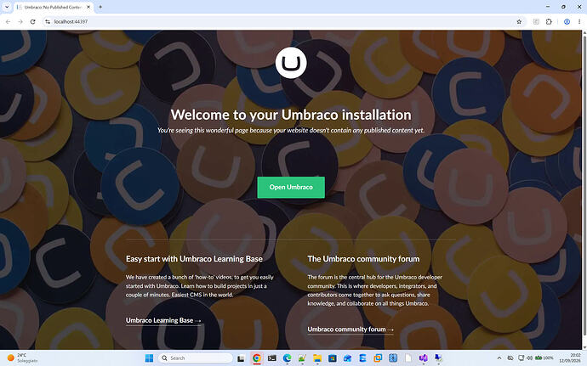Open a new browser tab
This screenshot has height=366, width=587.
[x=100, y=7]
